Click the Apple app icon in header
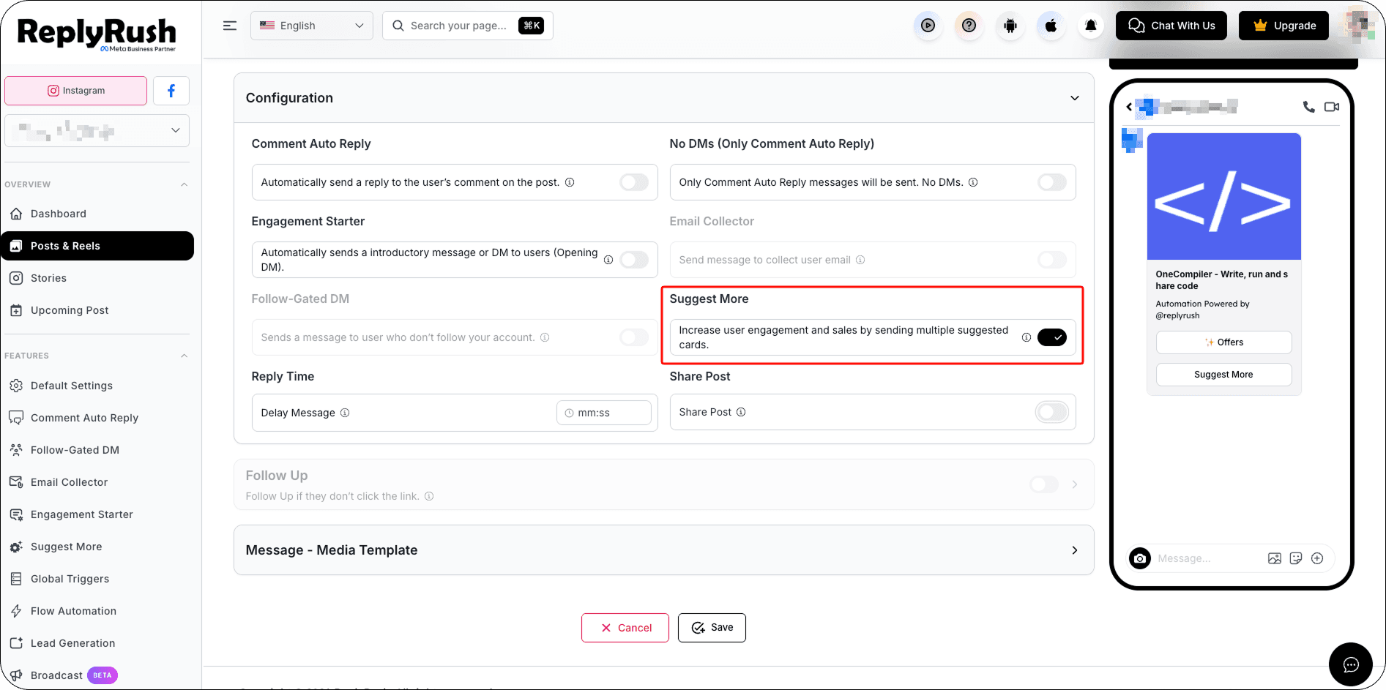 point(1051,26)
